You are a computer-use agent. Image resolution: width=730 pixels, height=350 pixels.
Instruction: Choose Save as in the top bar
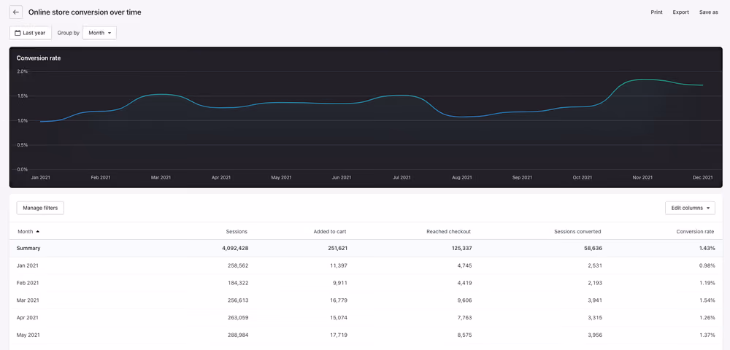[709, 12]
